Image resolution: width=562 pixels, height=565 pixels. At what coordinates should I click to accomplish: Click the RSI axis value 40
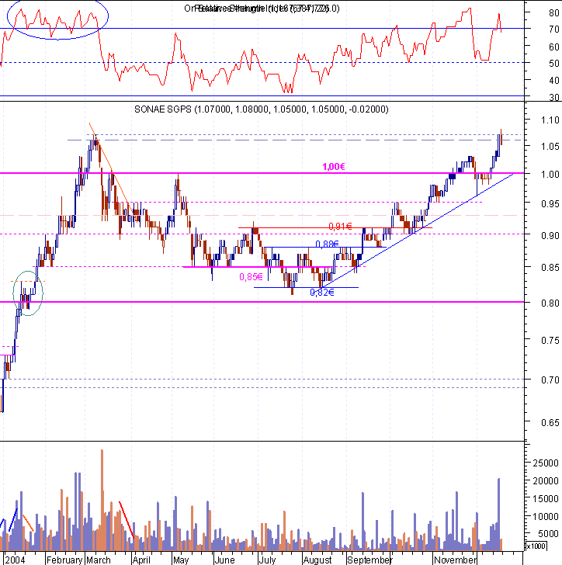pyautogui.click(x=554, y=81)
